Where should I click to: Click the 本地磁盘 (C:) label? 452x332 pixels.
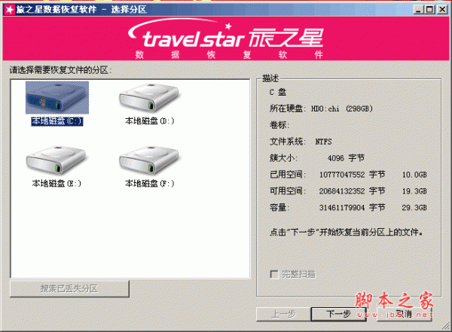[57, 121]
